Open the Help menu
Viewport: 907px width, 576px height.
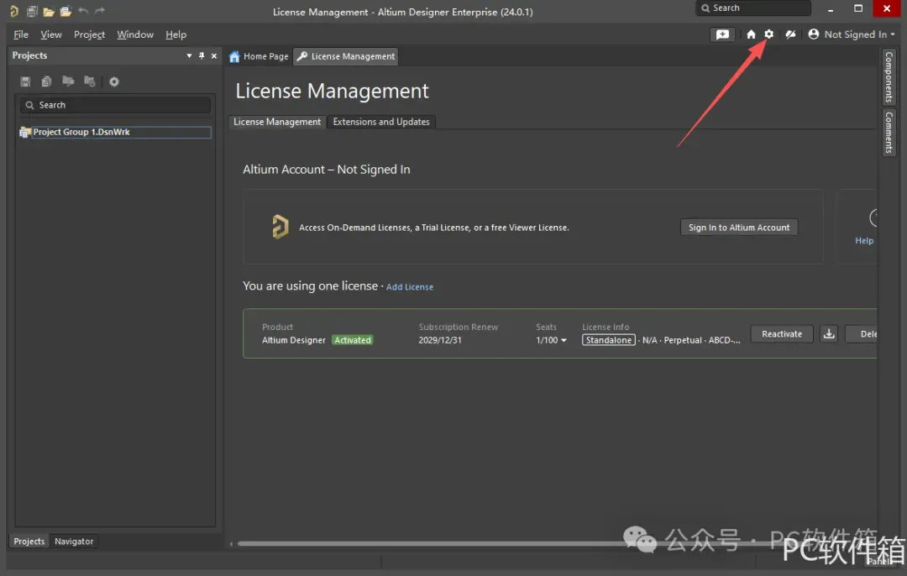coord(176,34)
